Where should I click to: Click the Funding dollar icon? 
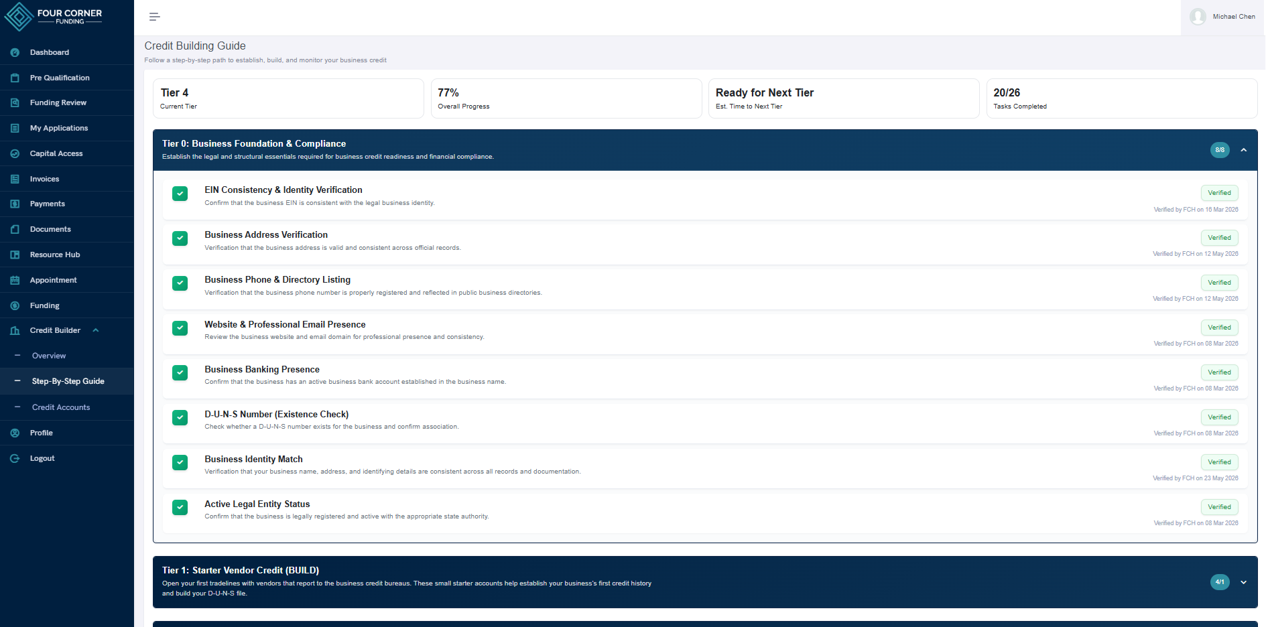pos(15,305)
